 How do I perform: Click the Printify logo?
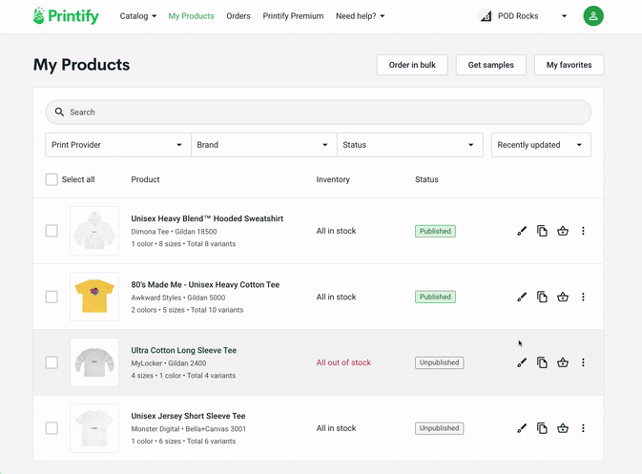[66, 16]
